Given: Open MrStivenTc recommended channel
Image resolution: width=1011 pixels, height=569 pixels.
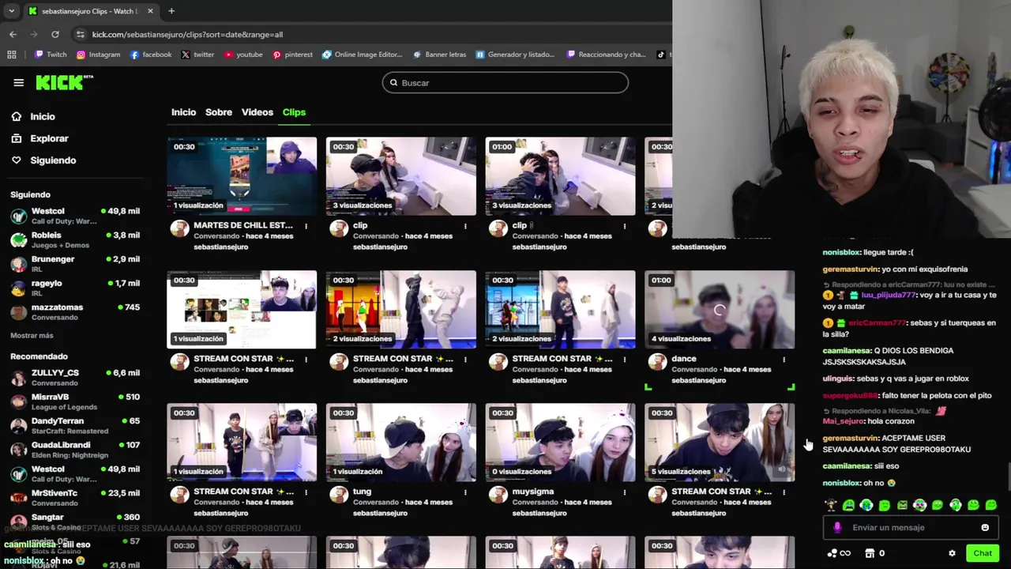Looking at the screenshot, I should pos(75,498).
